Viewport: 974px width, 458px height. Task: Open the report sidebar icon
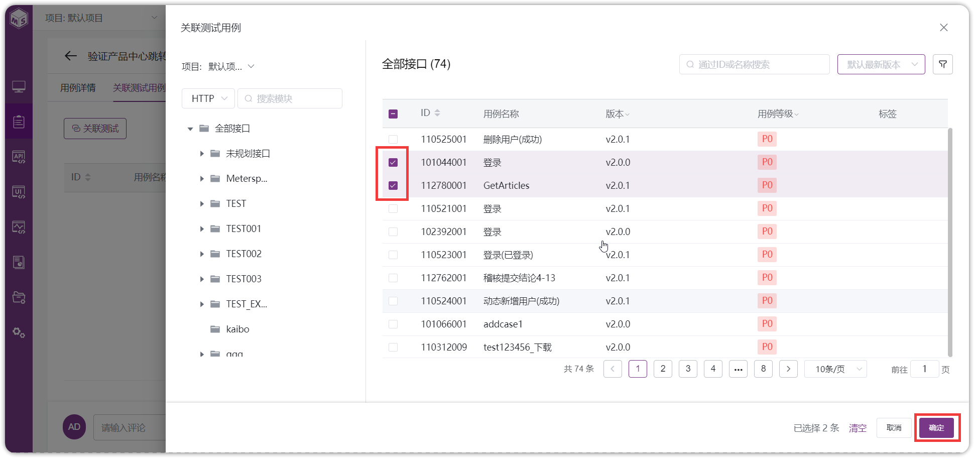click(19, 262)
